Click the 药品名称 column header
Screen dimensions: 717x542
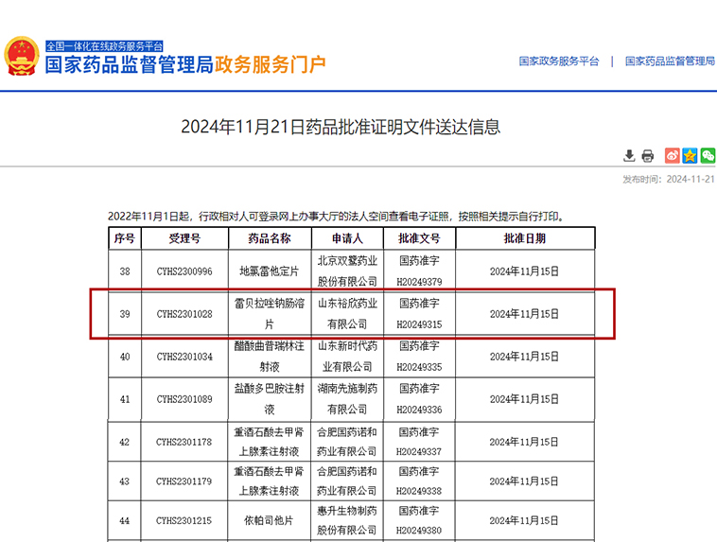269,239
